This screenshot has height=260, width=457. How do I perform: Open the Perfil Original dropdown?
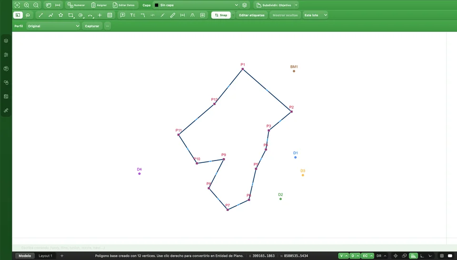tap(53, 26)
